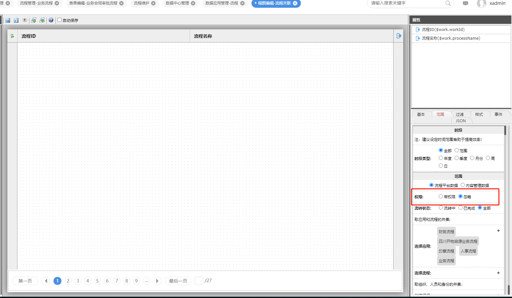The width and height of the screenshot is (512, 298).
Task: Close the 数据应用管理-流程 tab
Action: (x=242, y=3)
